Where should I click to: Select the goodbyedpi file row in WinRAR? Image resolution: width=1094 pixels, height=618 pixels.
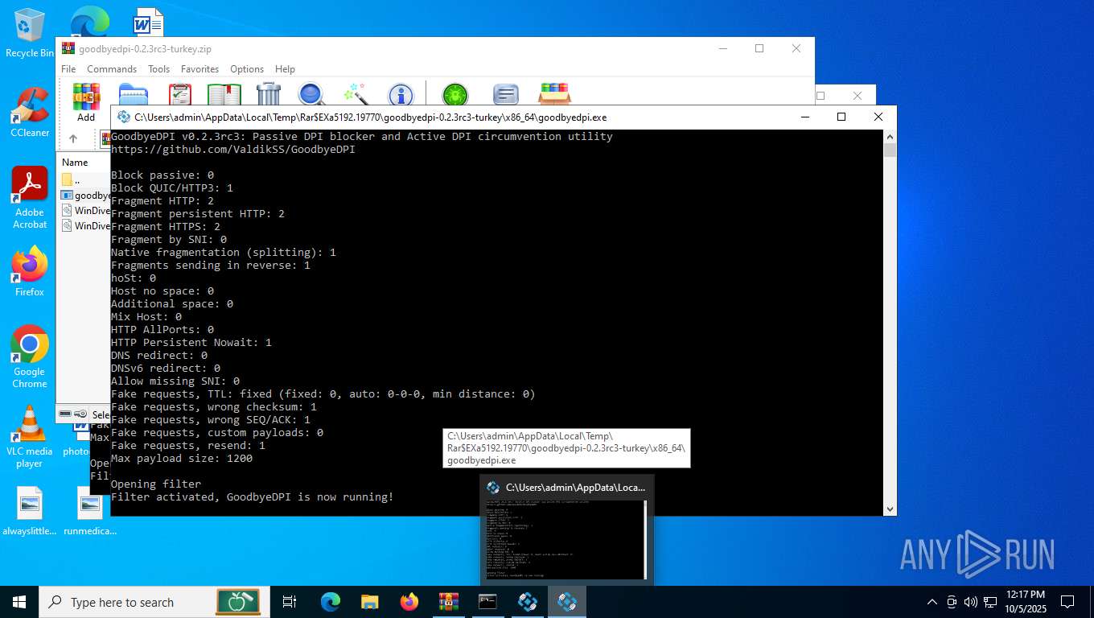84,195
